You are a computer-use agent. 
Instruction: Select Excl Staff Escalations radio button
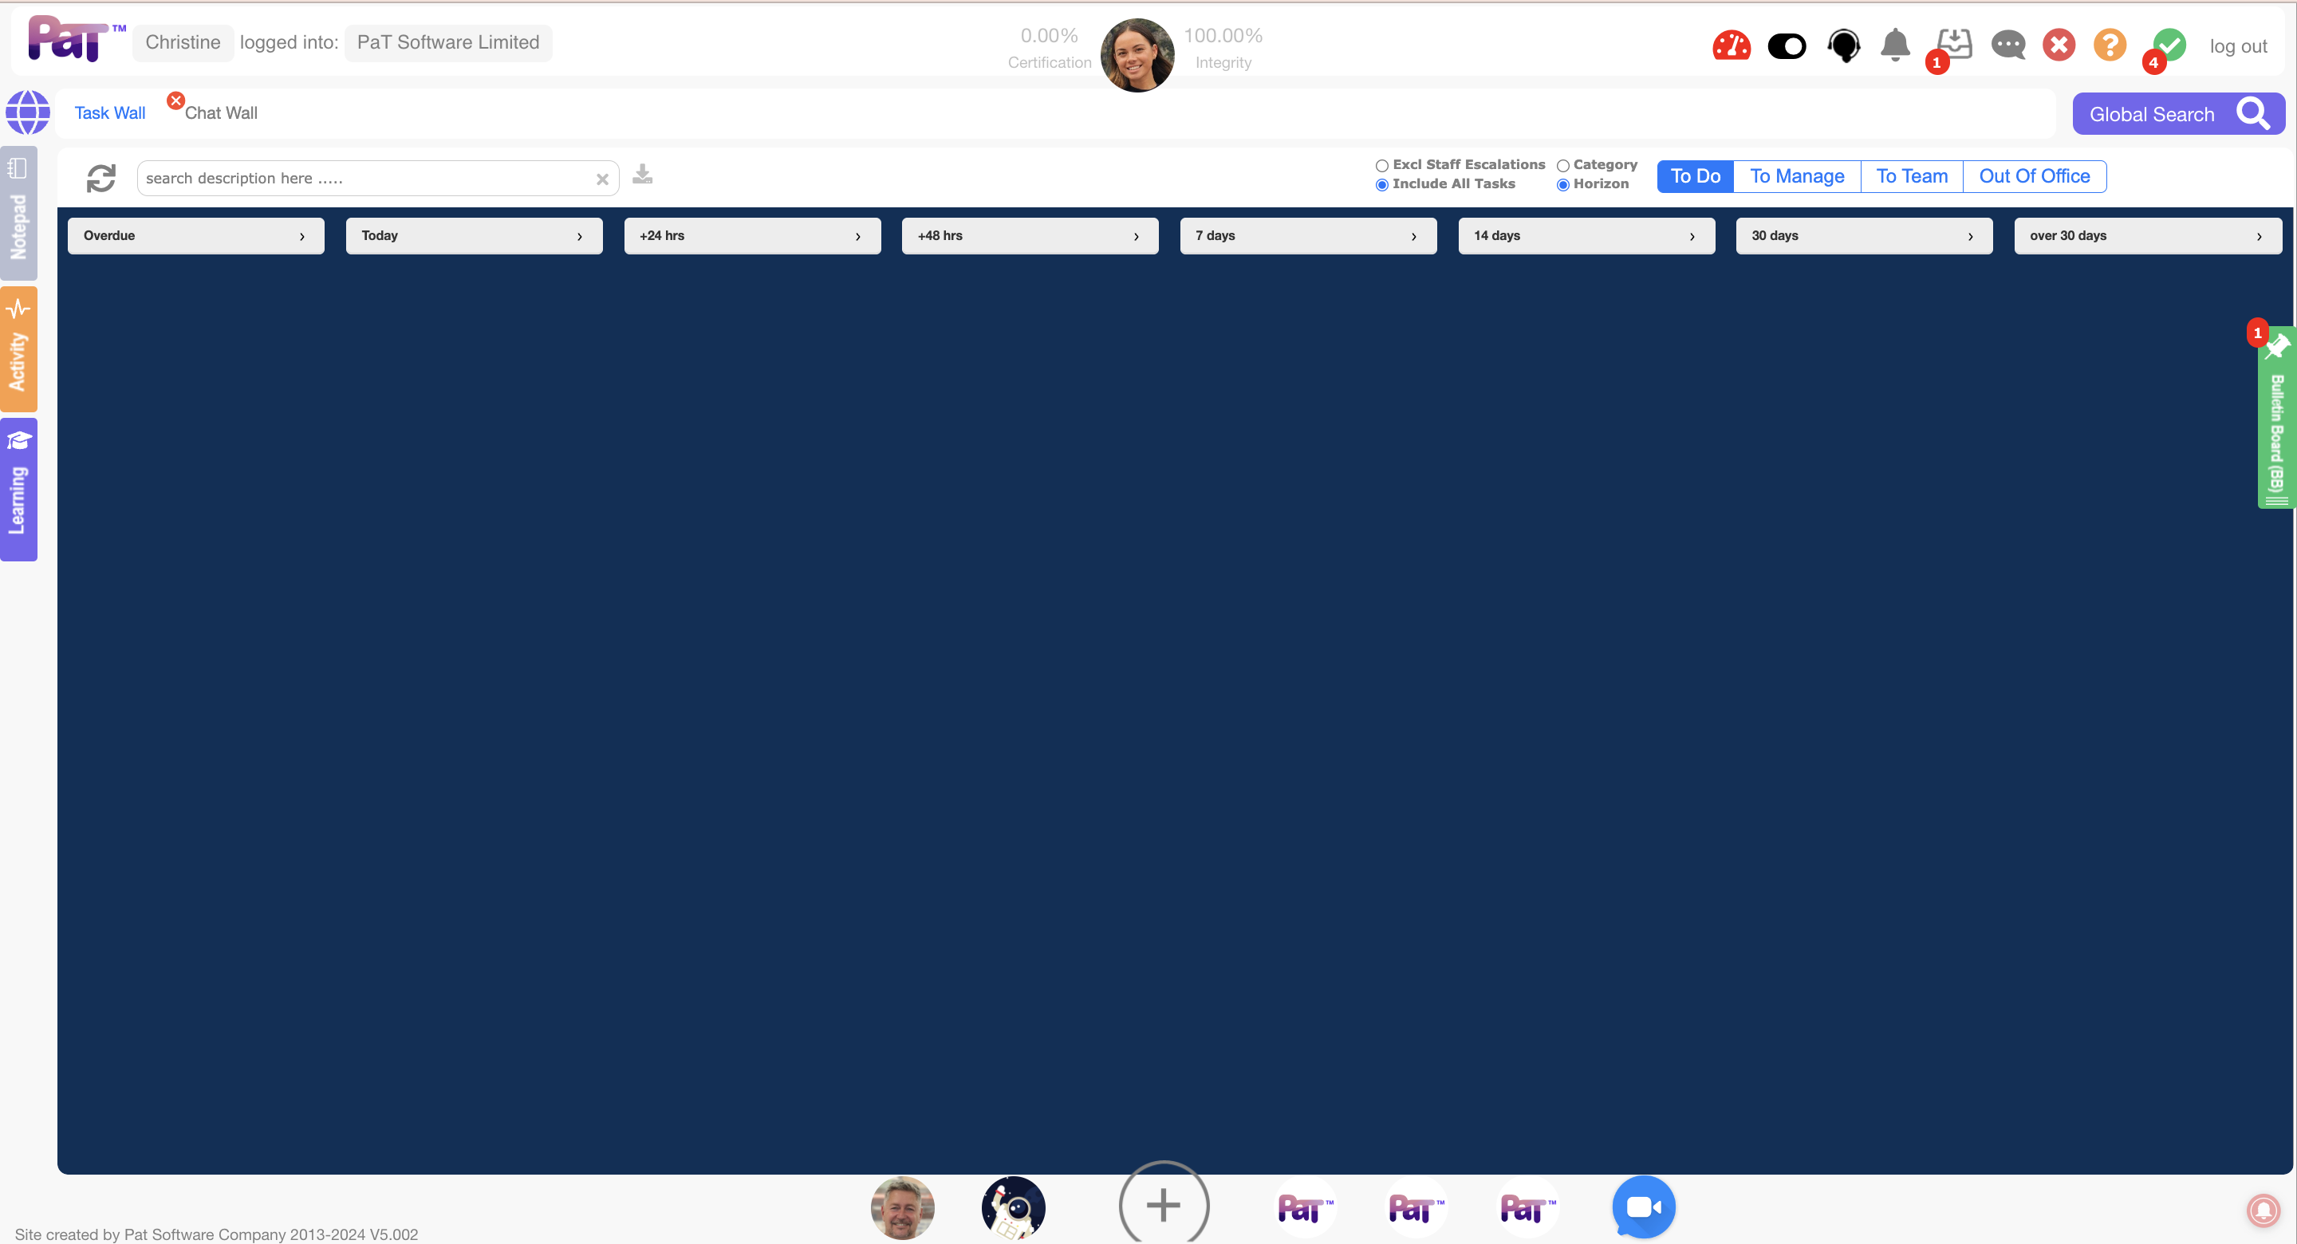1381,166
